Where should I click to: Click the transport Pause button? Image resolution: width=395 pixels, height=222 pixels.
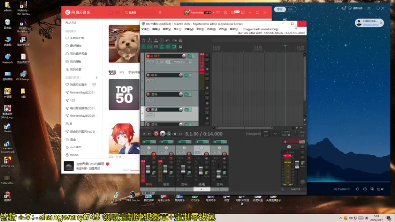[x=180, y=134]
